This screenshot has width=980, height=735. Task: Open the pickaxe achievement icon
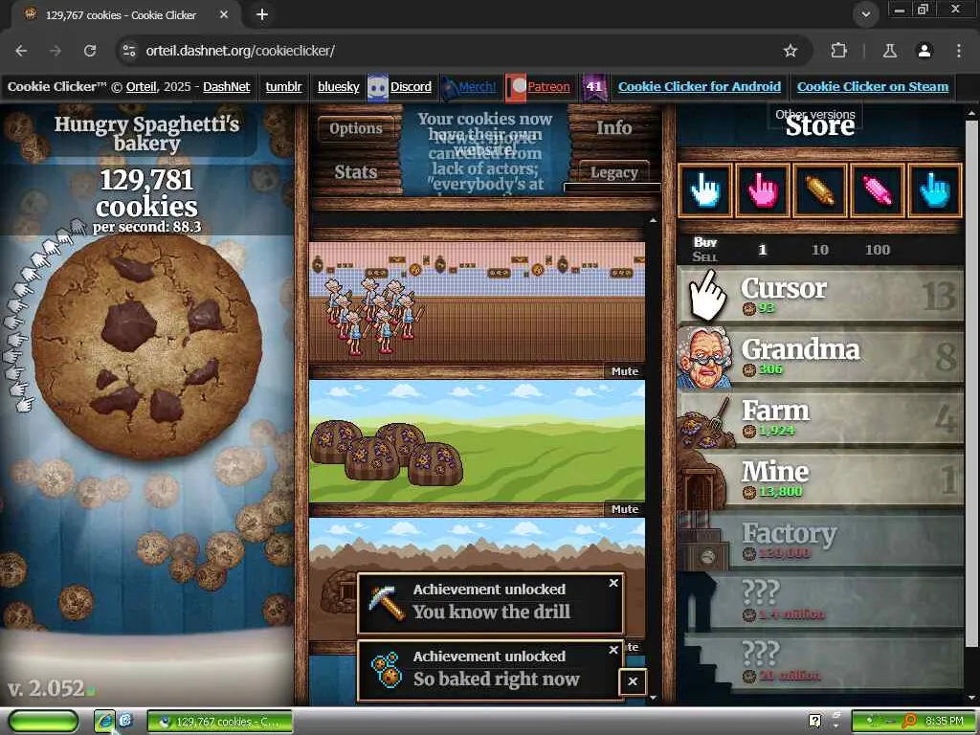click(x=387, y=603)
